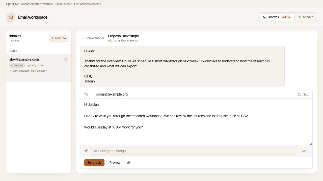Preview the reply email
The image size is (323, 181).
115,163
